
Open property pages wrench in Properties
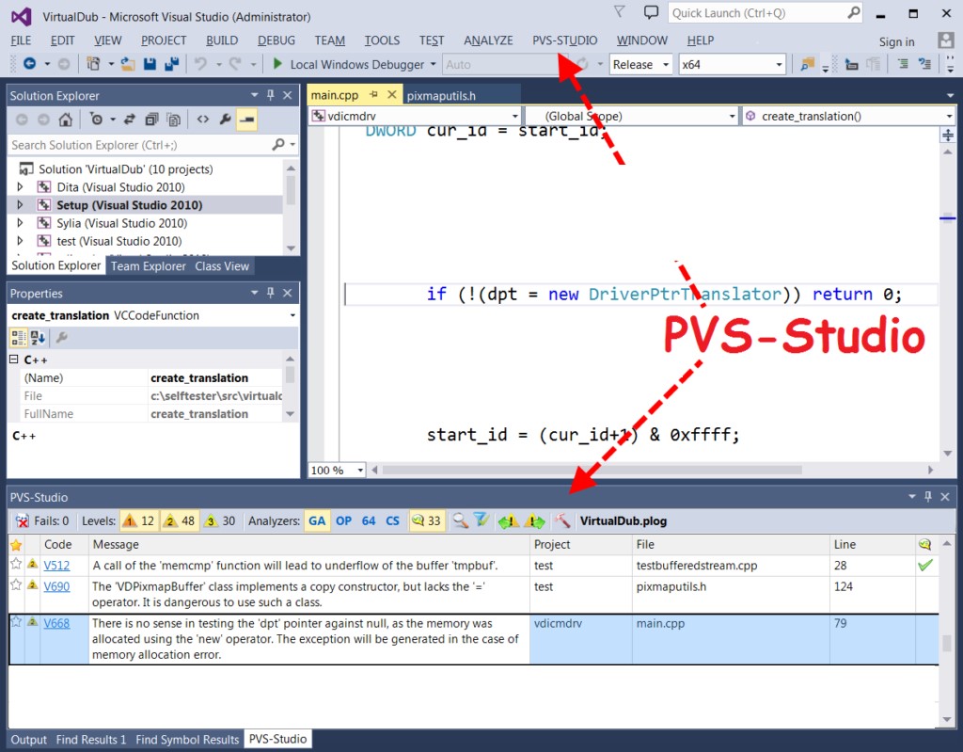(61, 337)
